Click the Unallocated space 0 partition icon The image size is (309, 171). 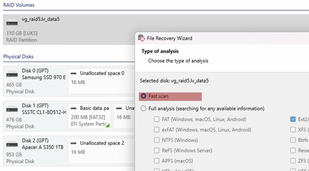click(74, 73)
